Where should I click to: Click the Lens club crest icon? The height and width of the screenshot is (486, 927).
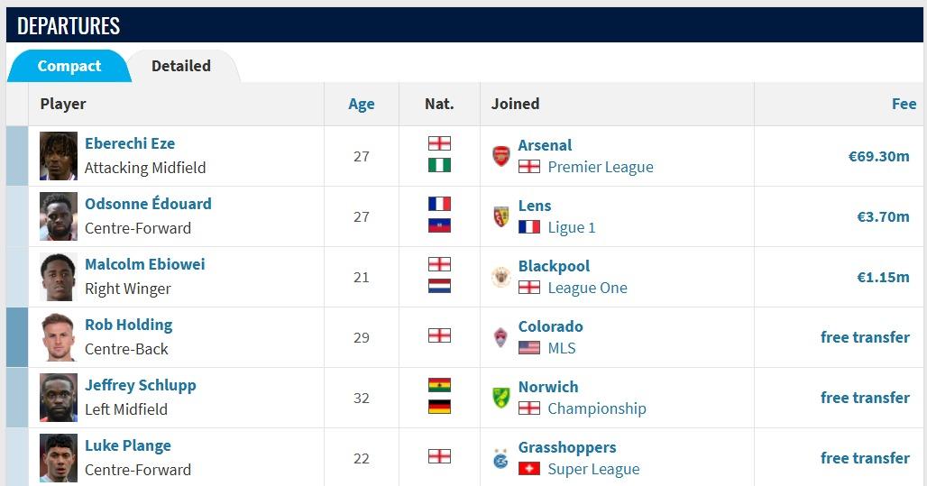pos(500,216)
